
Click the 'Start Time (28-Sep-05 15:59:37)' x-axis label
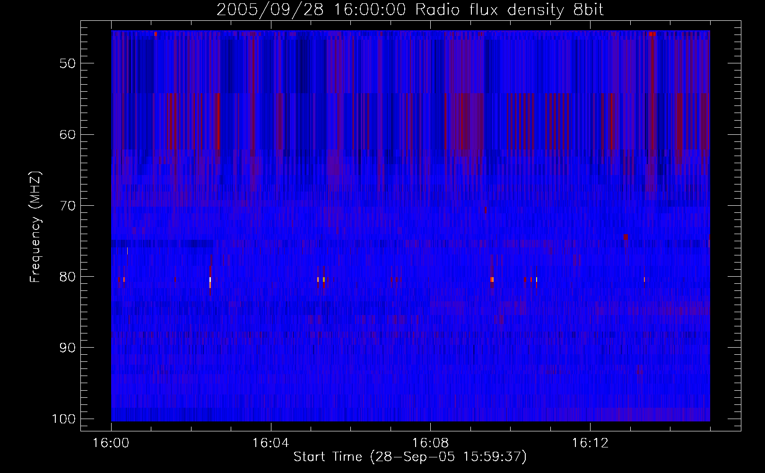(x=410, y=457)
